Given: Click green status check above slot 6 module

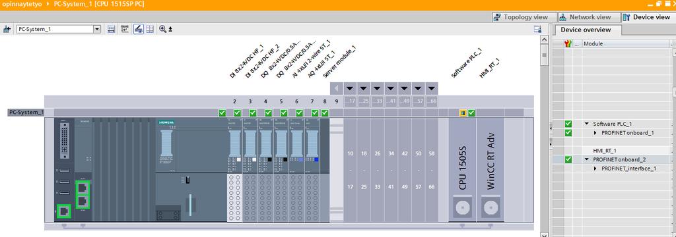Looking at the screenshot, I should pos(299,113).
